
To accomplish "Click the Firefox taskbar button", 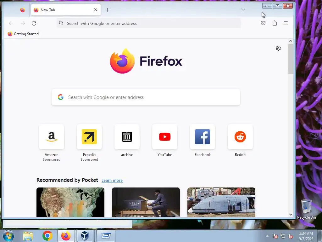I will point(66,236).
